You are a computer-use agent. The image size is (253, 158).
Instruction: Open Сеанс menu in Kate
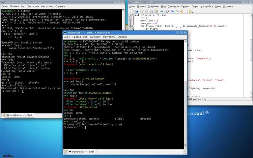point(195,6)
